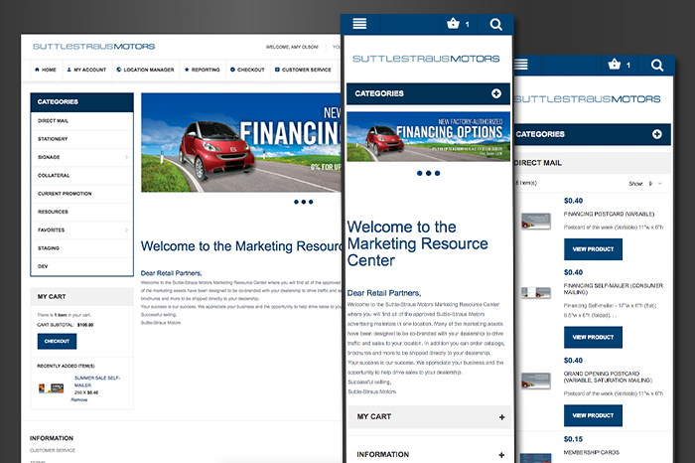Expand Categories plus icon in the middle mobile view
The height and width of the screenshot is (463, 695).
496,93
